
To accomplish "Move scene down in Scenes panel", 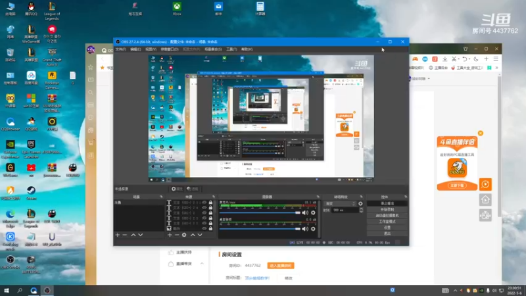I will [141, 235].
